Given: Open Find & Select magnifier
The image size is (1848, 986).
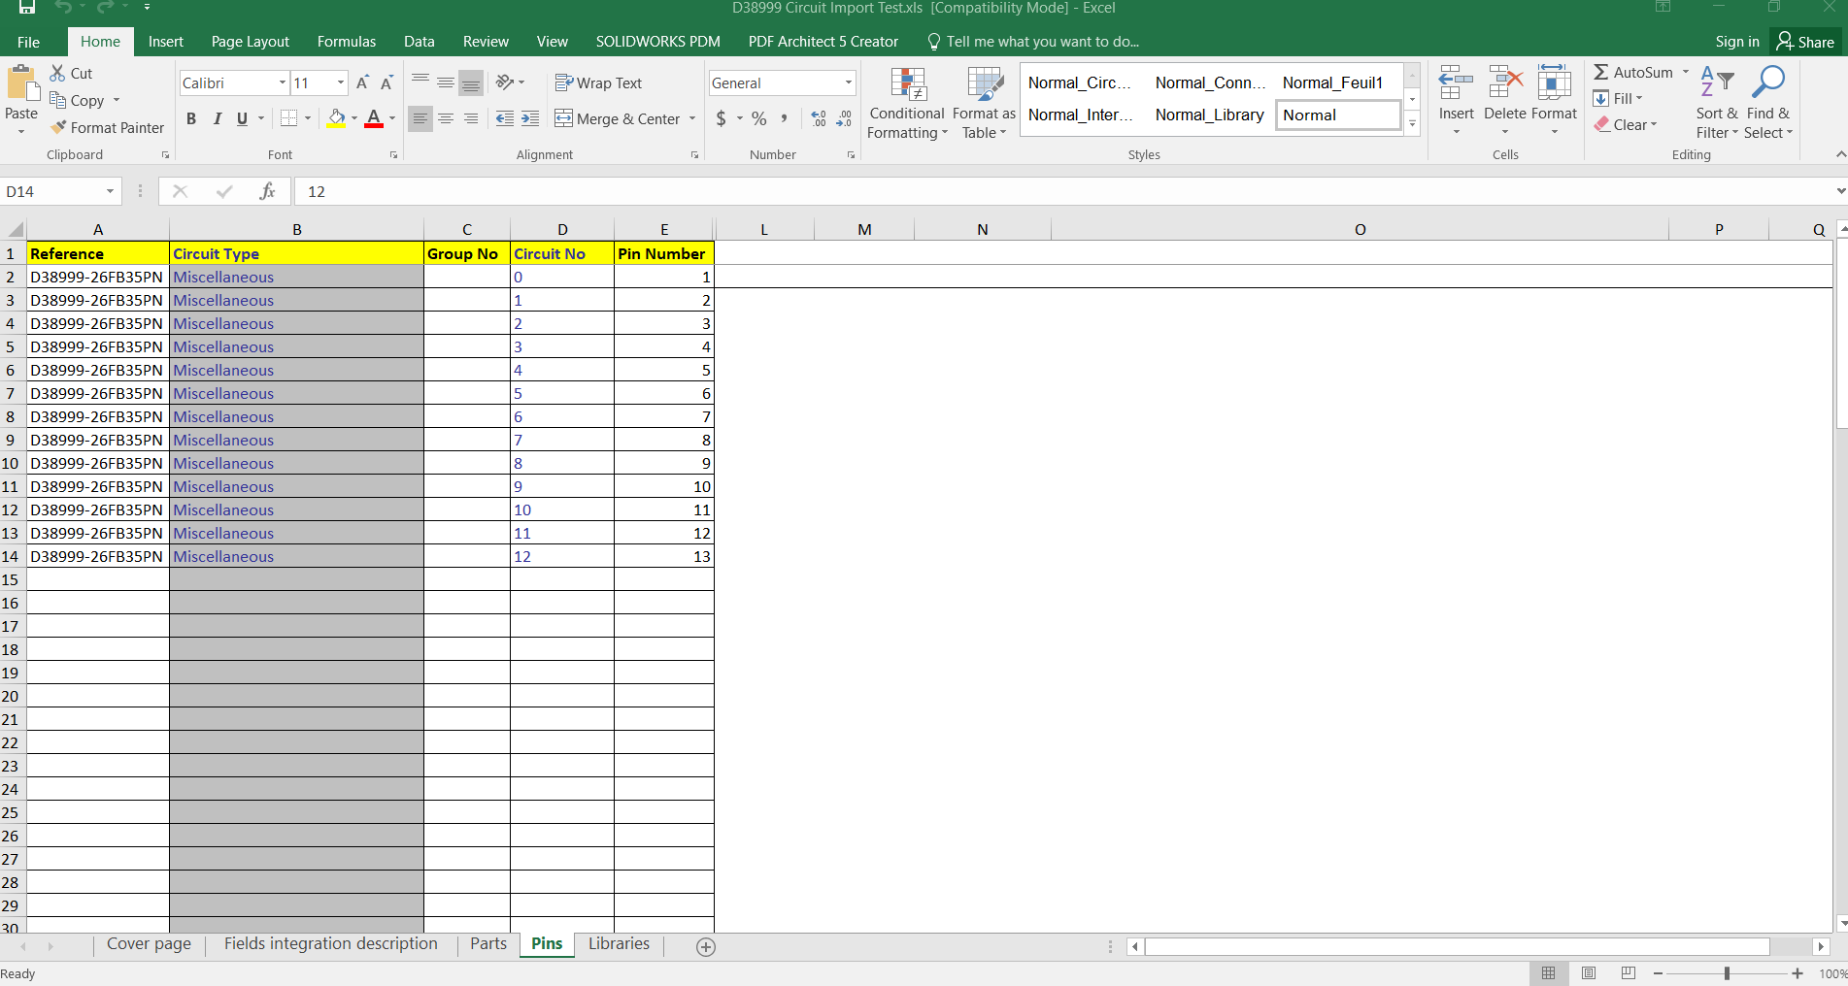Looking at the screenshot, I should (1768, 103).
